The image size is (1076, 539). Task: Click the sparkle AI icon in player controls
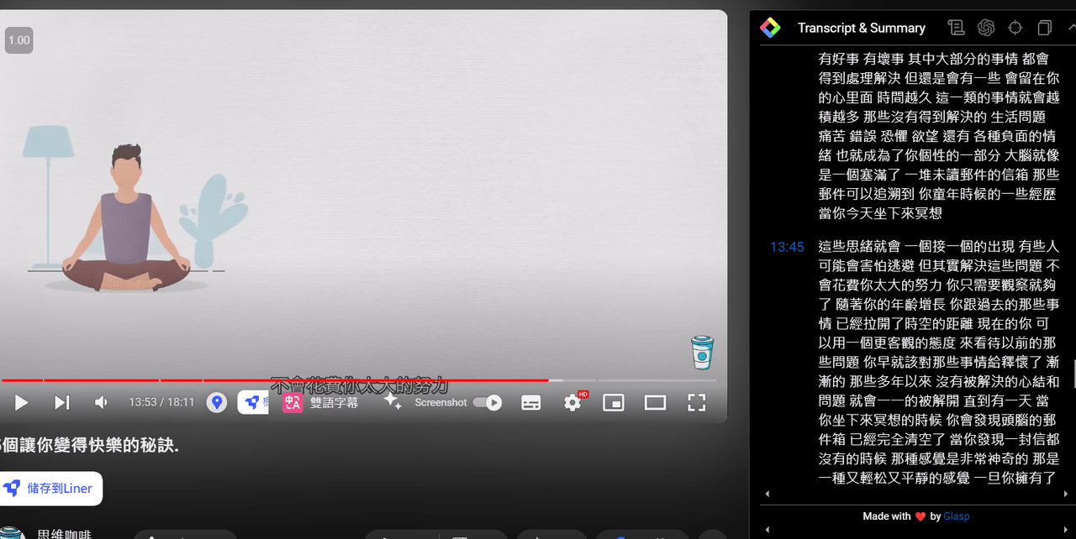393,402
